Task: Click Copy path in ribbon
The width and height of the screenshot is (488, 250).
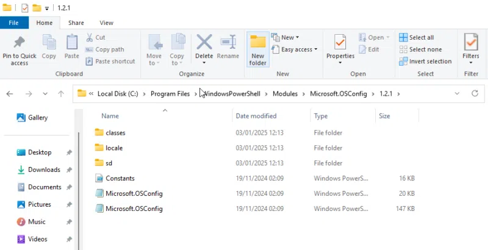Action: 104,49
